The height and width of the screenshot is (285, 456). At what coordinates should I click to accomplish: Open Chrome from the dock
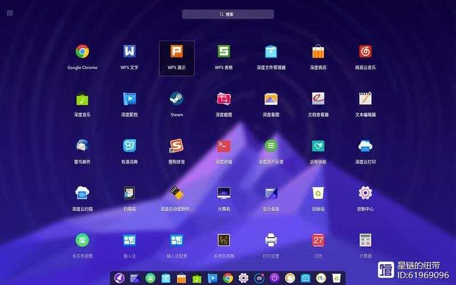coord(228,278)
